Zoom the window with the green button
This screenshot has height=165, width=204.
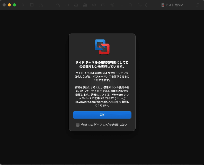click(14, 5)
